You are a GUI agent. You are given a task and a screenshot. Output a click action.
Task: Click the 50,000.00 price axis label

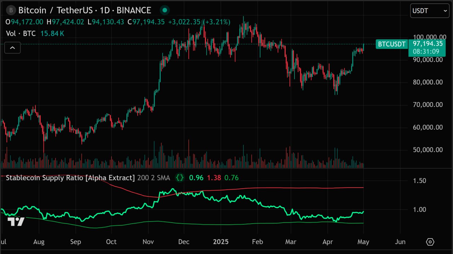[428, 150]
